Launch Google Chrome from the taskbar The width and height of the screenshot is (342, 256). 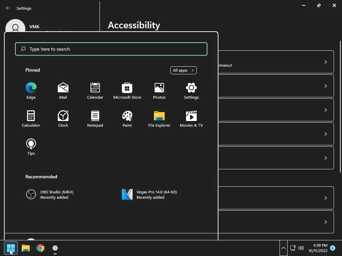tap(40, 248)
